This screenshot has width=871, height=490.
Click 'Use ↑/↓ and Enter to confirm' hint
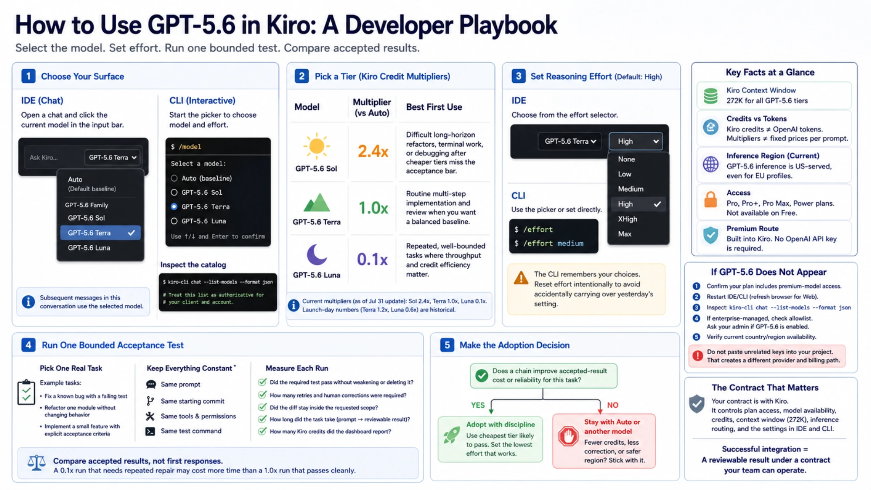click(218, 237)
